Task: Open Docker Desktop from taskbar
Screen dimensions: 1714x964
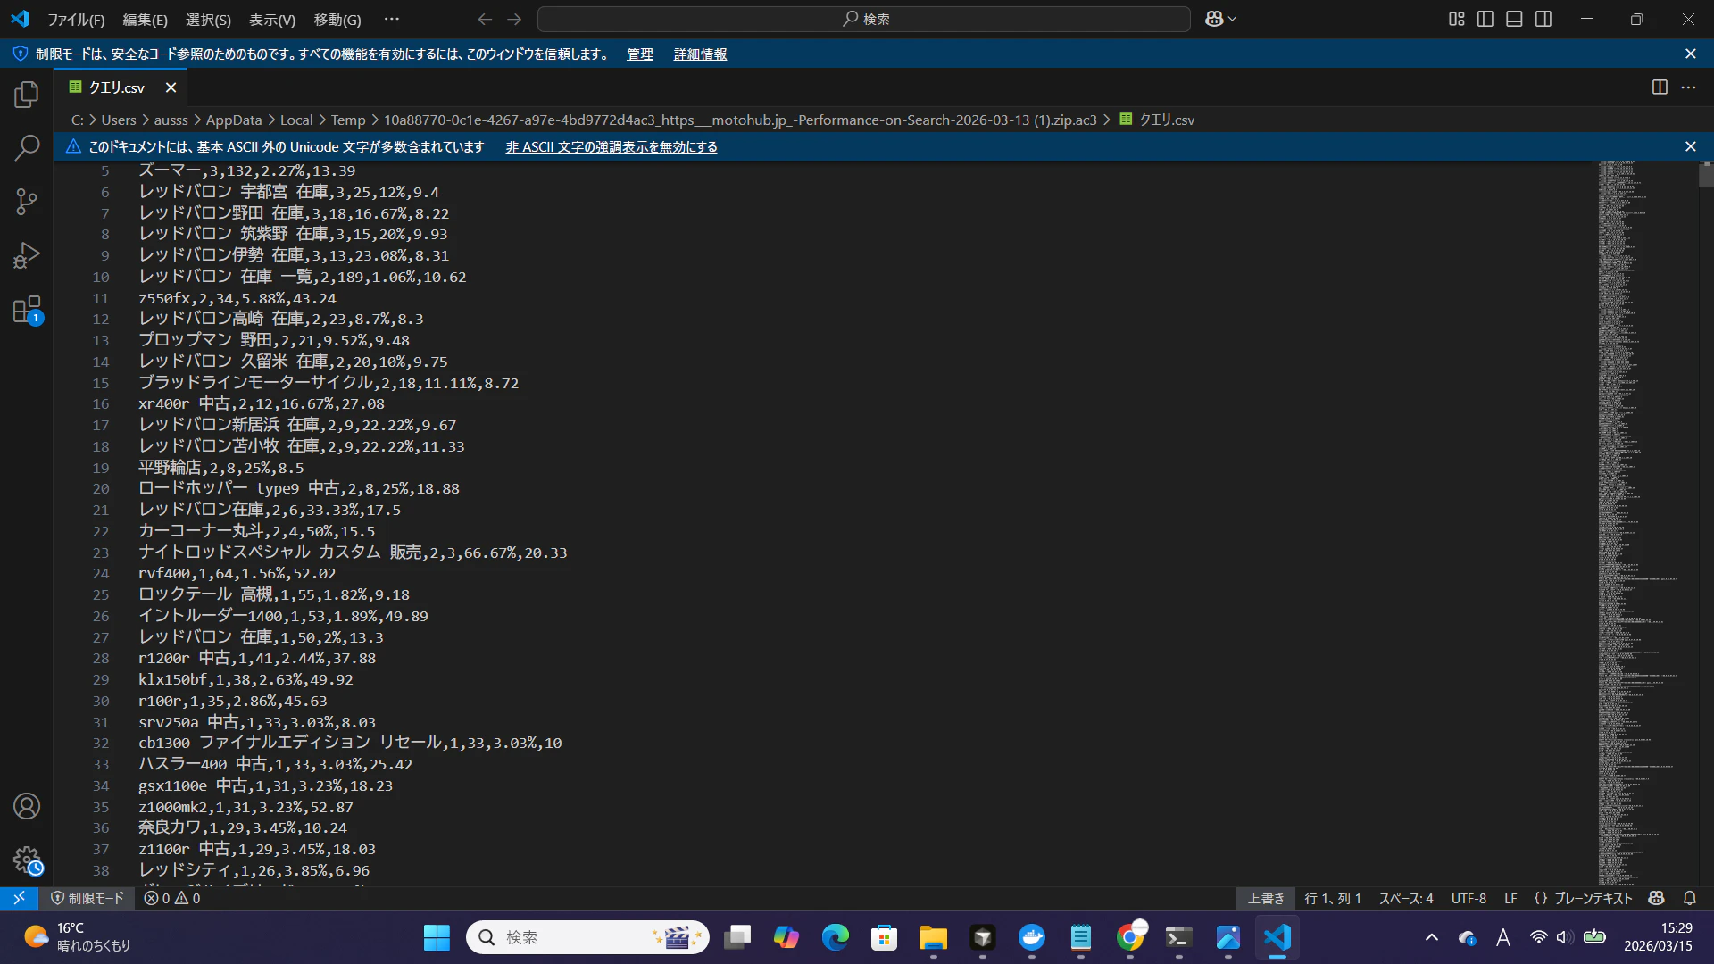Action: [x=1032, y=937]
